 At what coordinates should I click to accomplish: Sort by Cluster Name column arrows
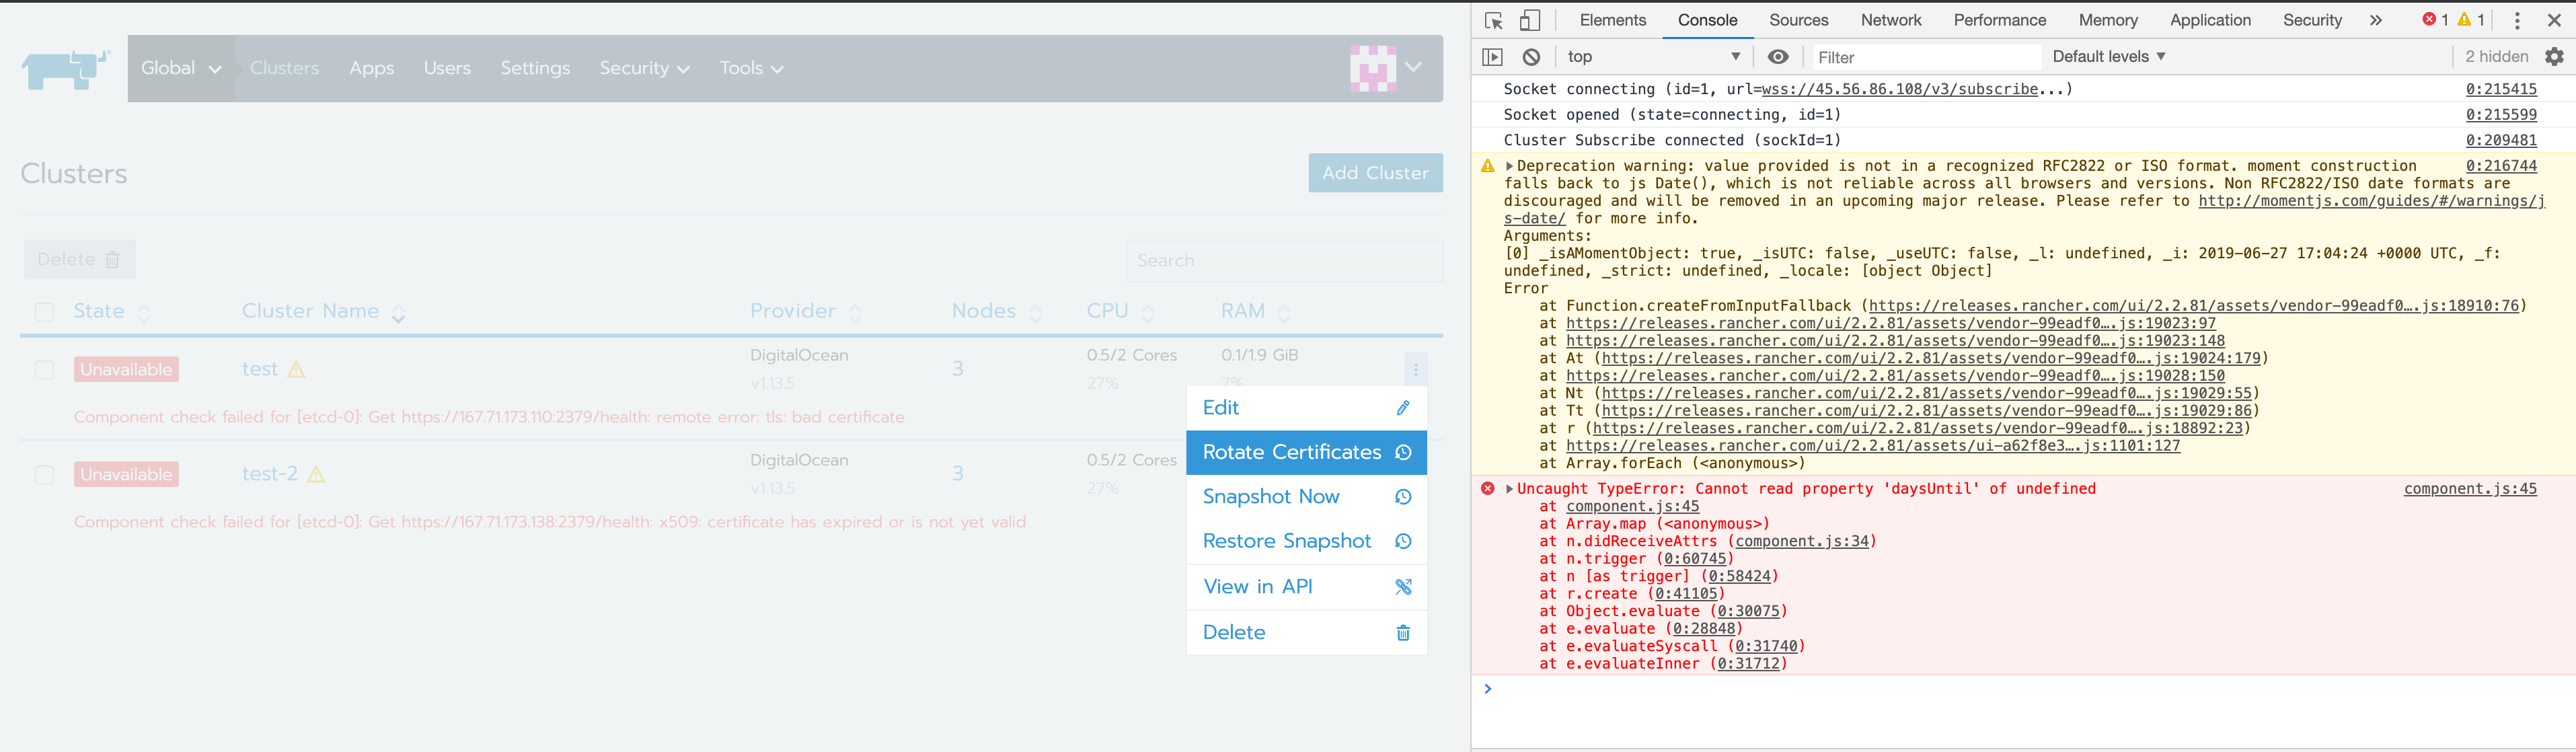[398, 313]
